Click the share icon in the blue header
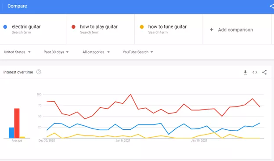The height and width of the screenshot is (161, 274). 272,6
